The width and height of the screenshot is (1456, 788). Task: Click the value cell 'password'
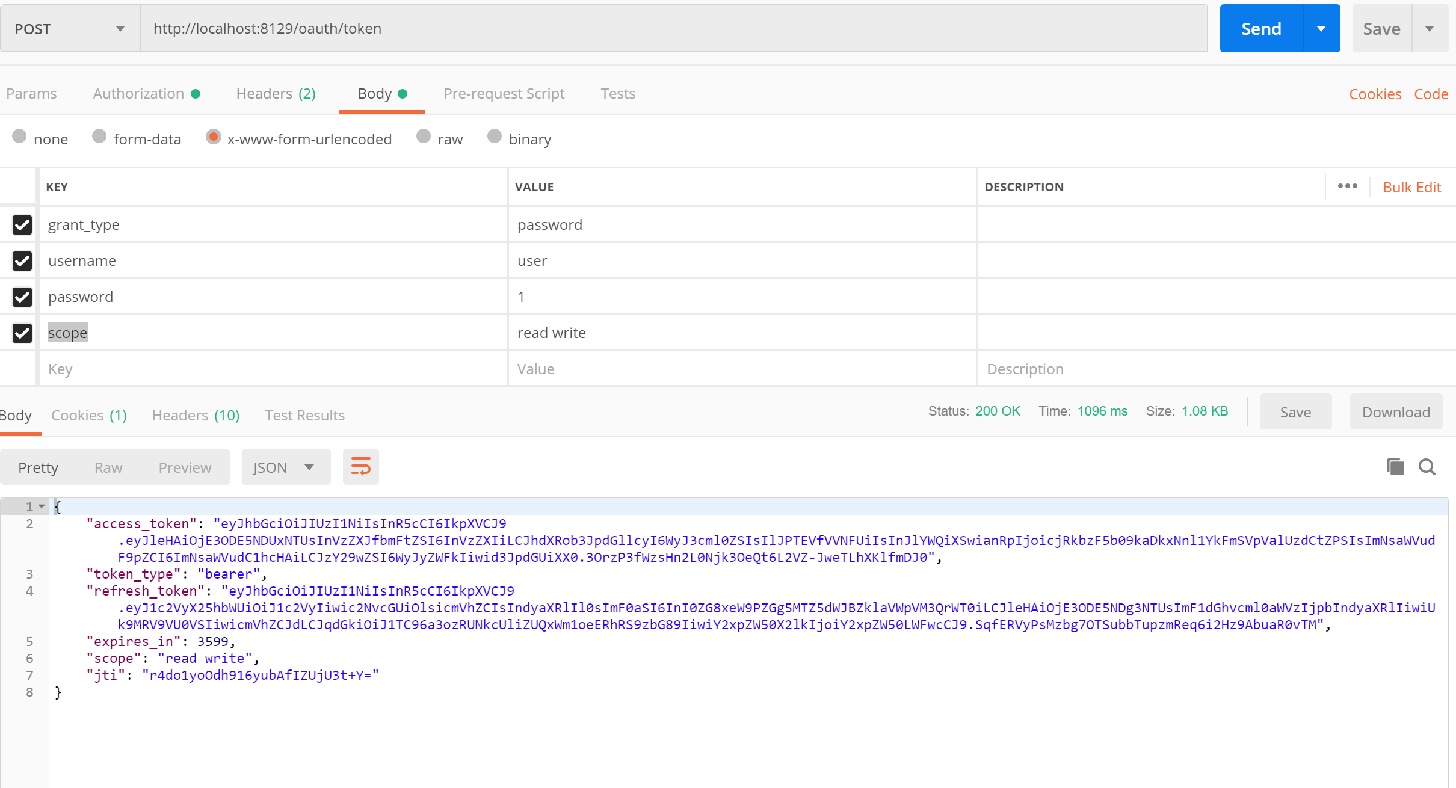click(742, 225)
